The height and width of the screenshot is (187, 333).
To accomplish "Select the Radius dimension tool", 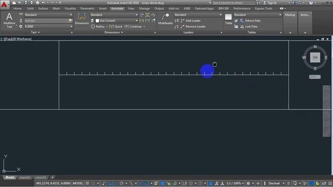I will [98, 26].
